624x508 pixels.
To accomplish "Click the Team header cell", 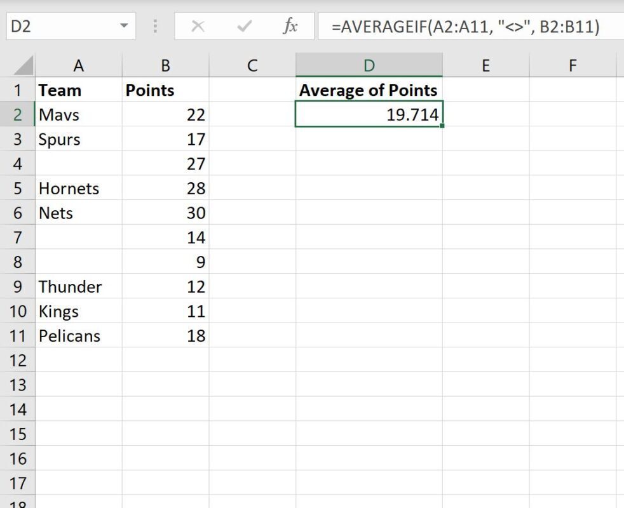I will coord(78,90).
